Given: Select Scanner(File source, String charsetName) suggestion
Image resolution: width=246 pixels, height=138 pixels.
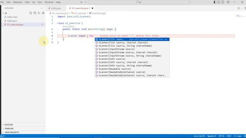Looking at the screenshot, I should click(x=132, y=46).
